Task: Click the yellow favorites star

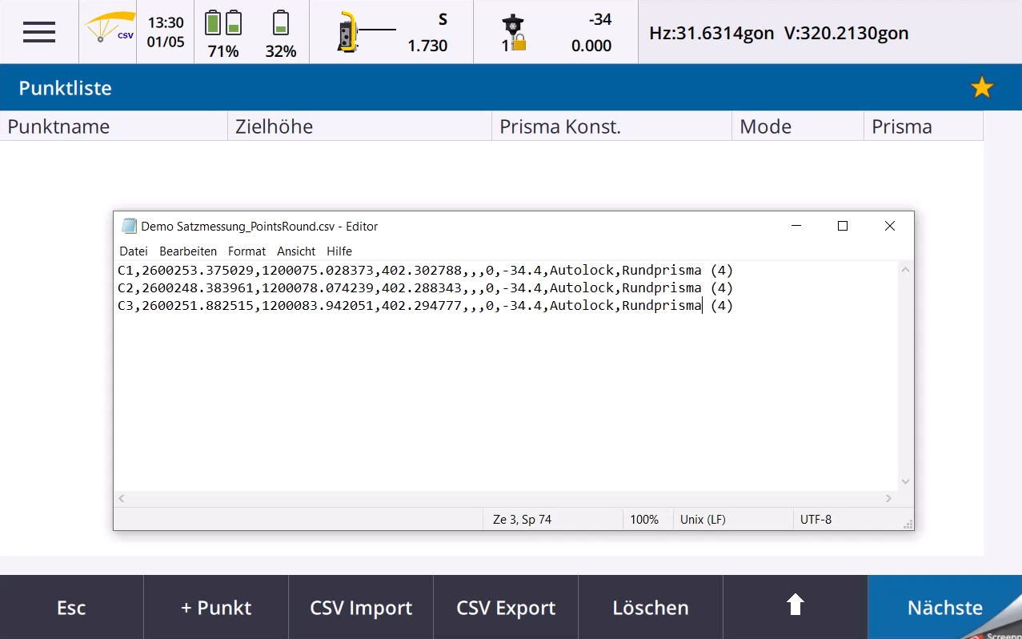Action: [981, 88]
